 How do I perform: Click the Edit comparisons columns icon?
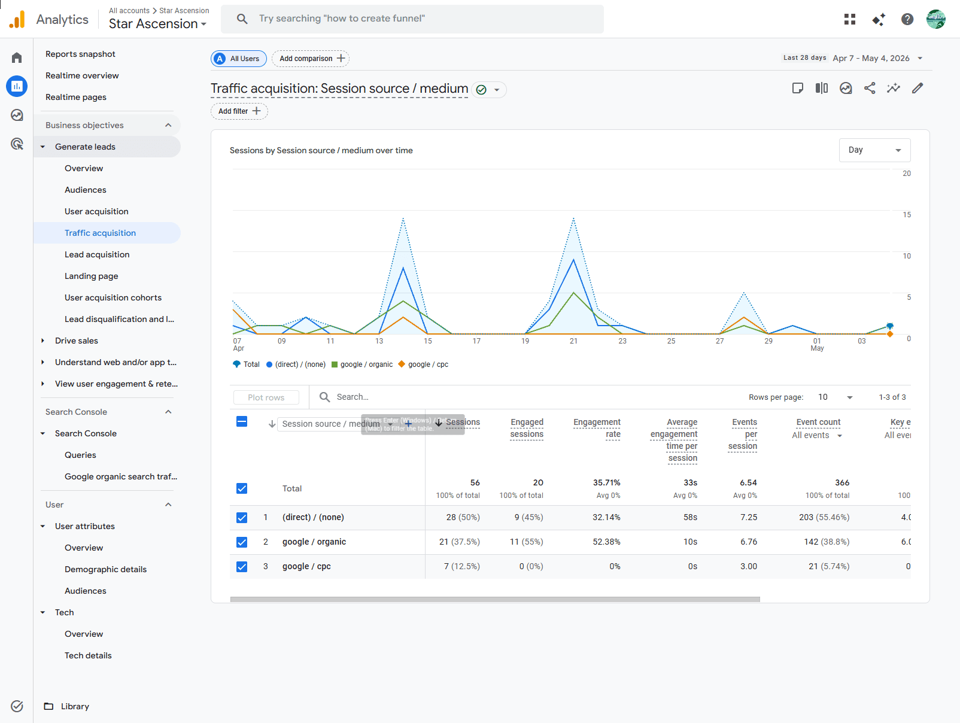coord(822,89)
